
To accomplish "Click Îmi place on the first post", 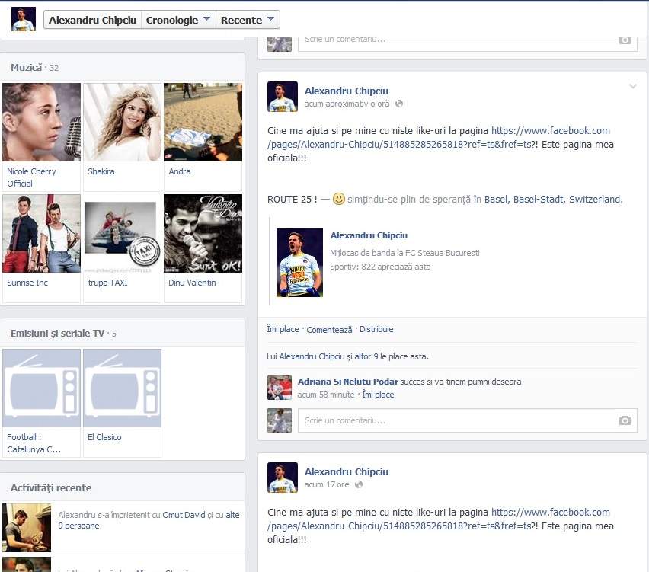I will (283, 329).
